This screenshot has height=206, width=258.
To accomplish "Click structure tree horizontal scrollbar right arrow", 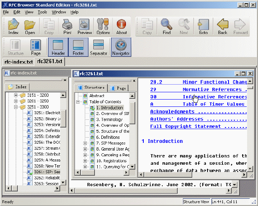I will [x=126, y=172].
